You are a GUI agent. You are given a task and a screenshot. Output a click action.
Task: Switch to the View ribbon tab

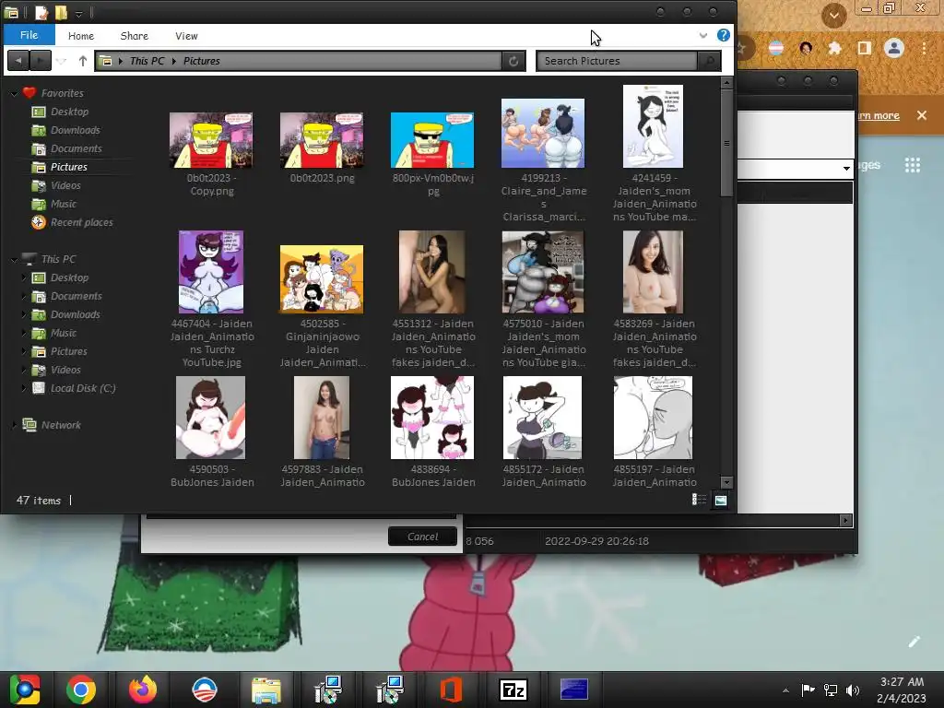186,36
